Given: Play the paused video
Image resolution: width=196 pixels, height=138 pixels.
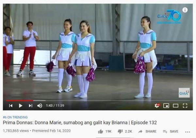Looking at the screenshot, I should click(x=21, y=106).
